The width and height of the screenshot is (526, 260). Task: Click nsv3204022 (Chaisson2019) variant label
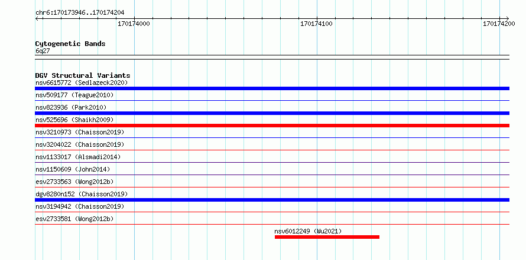[80, 144]
